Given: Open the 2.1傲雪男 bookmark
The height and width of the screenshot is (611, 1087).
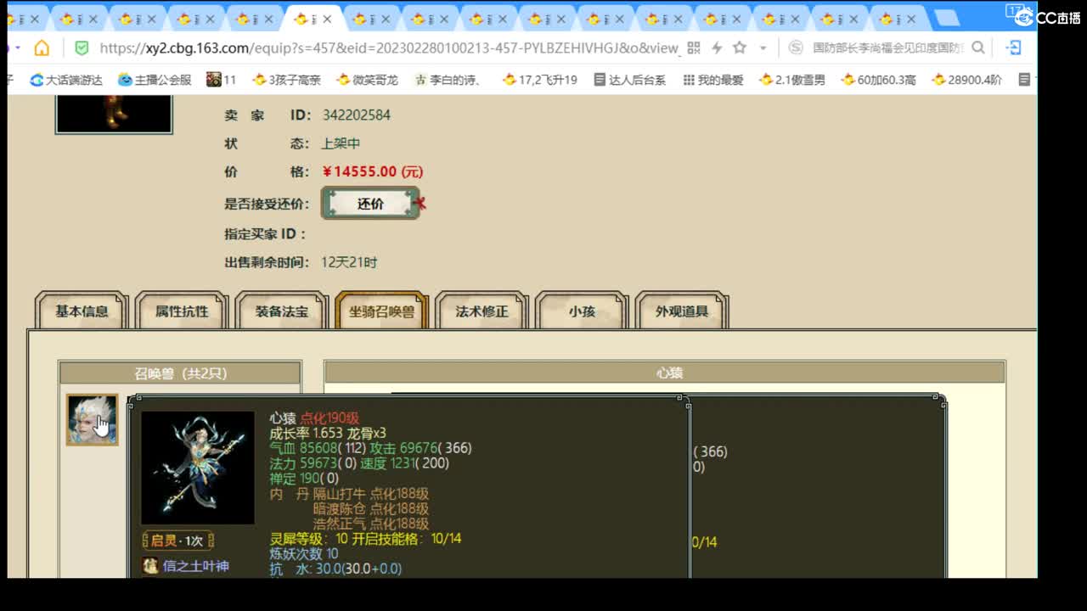Looking at the screenshot, I should pos(792,80).
